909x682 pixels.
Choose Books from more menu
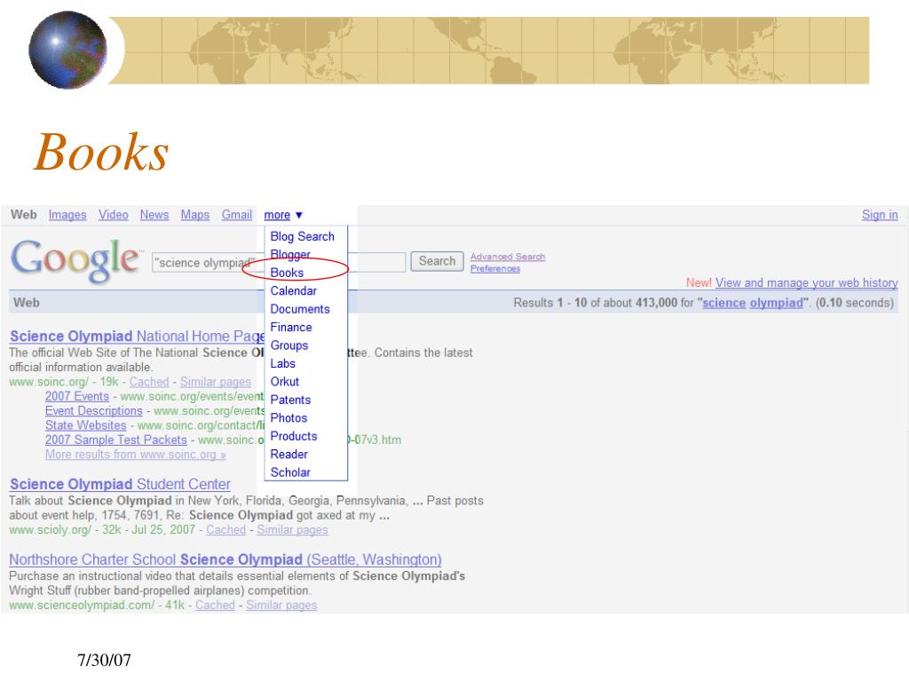tap(287, 273)
